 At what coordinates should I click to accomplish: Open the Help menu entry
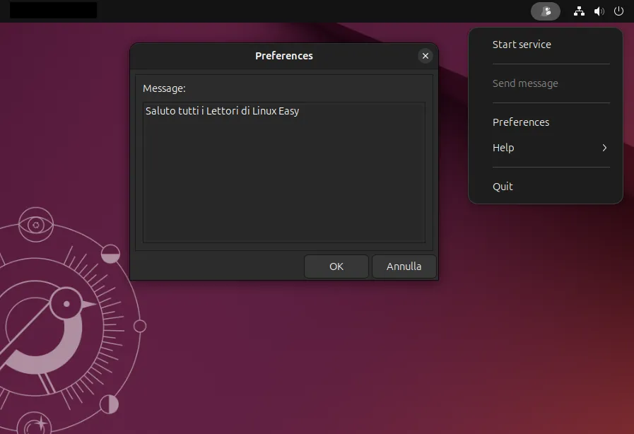tap(503, 148)
